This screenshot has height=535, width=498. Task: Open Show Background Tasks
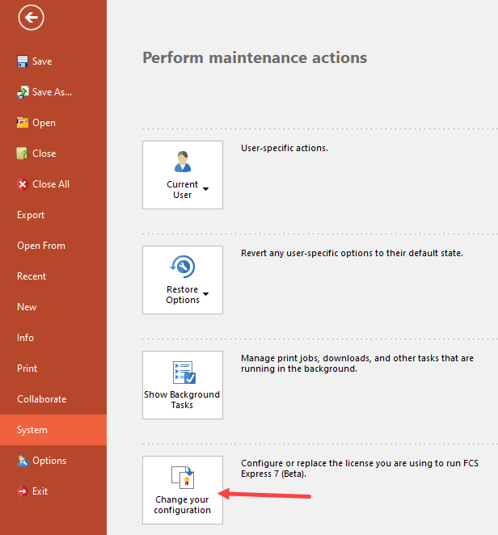click(x=183, y=385)
